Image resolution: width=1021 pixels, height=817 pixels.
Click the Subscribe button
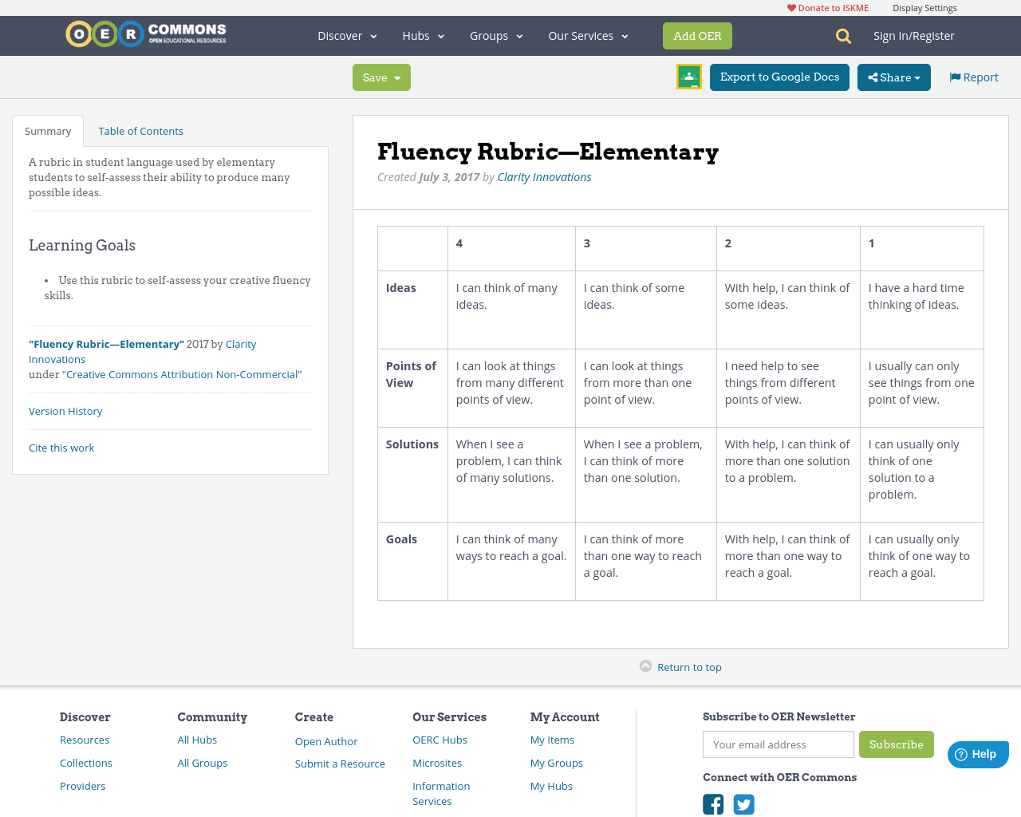coord(896,744)
